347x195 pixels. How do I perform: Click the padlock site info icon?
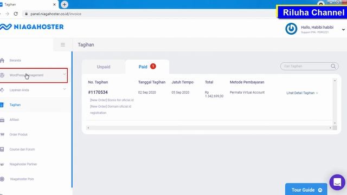tap(26, 14)
